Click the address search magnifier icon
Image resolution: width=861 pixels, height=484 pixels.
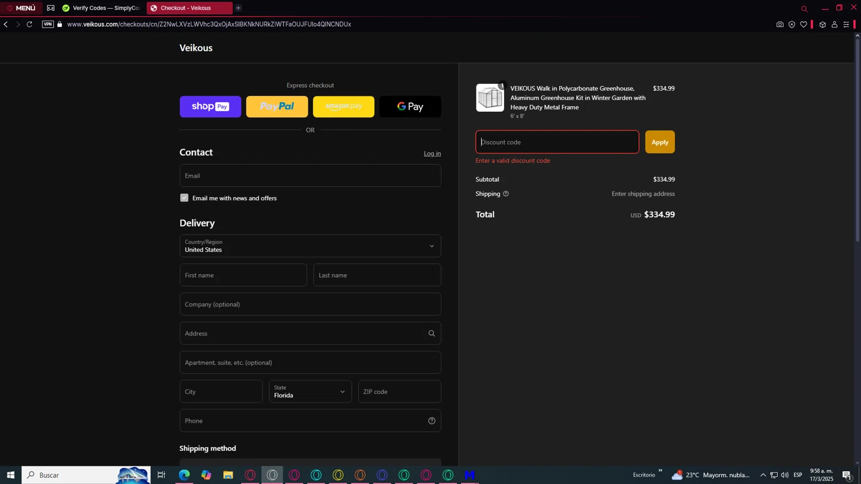click(432, 333)
